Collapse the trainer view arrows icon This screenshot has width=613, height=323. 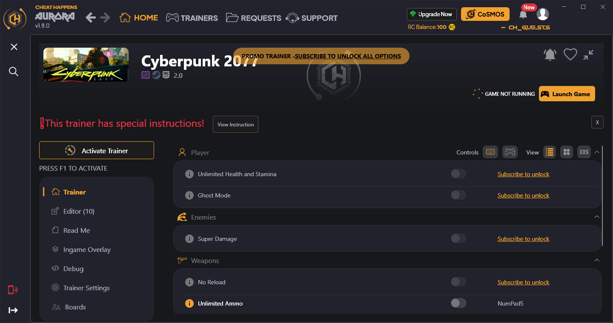[588, 54]
